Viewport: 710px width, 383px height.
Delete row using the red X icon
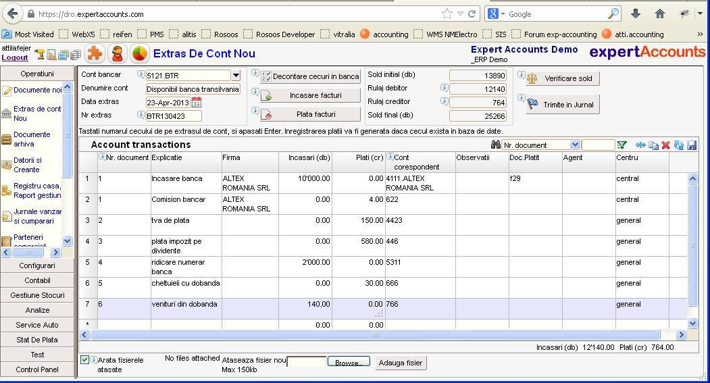665,145
